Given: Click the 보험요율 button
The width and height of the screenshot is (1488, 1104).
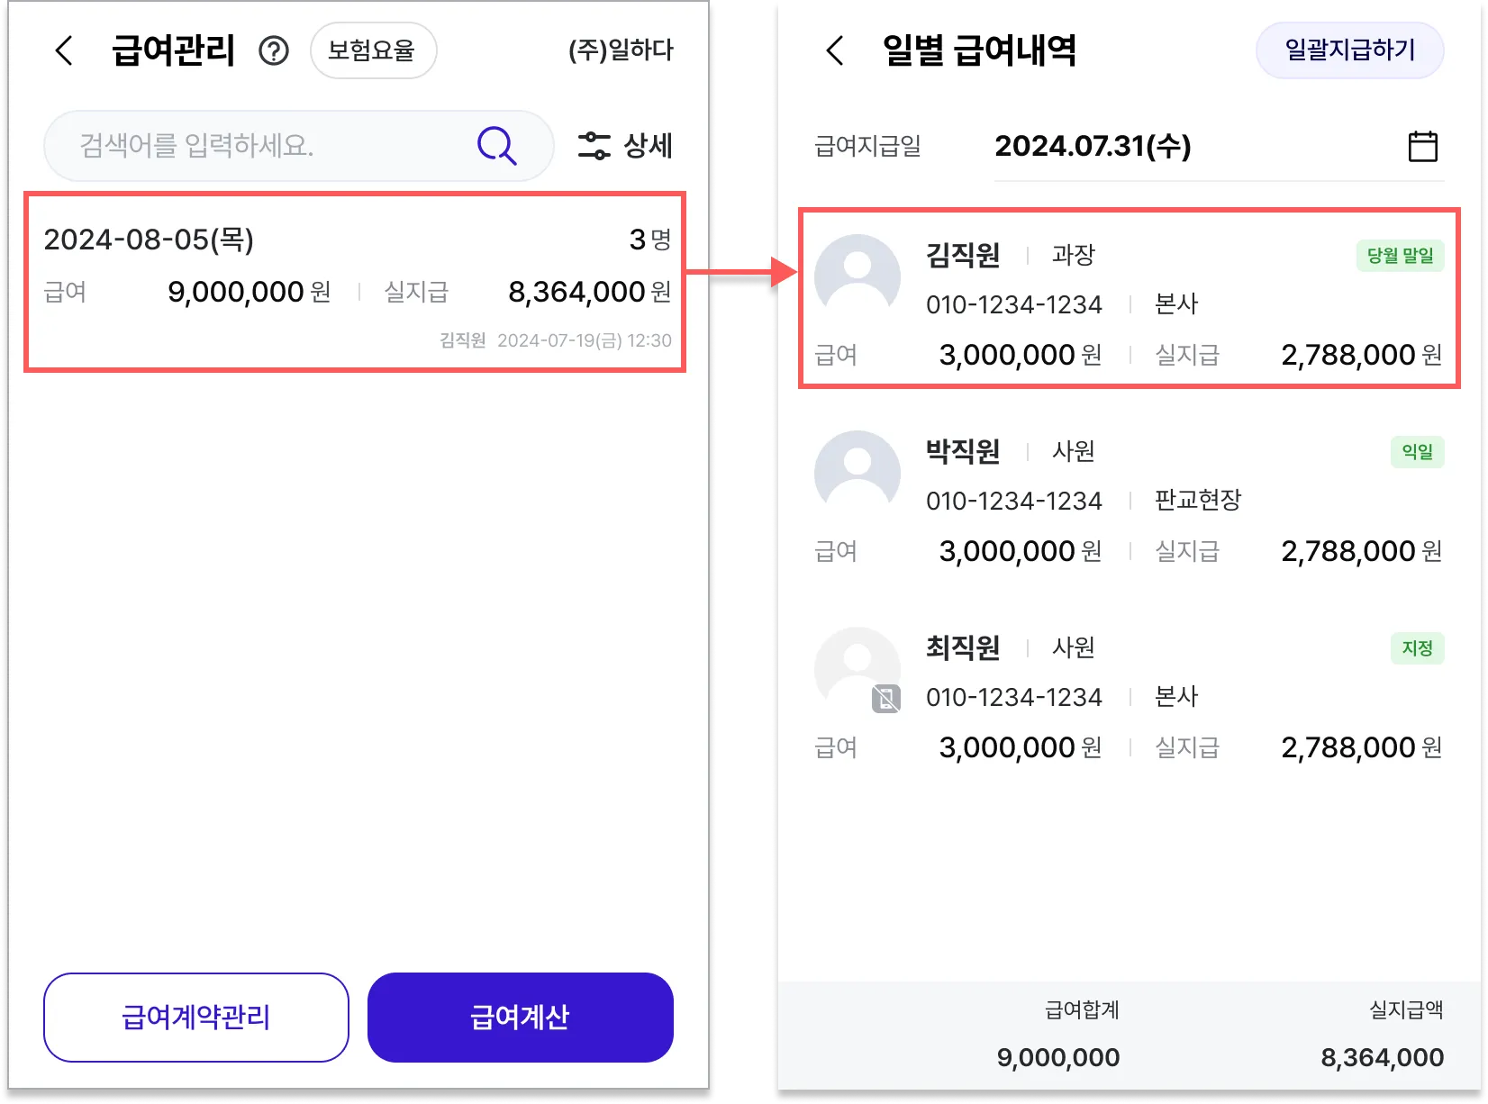Looking at the screenshot, I should 373,50.
